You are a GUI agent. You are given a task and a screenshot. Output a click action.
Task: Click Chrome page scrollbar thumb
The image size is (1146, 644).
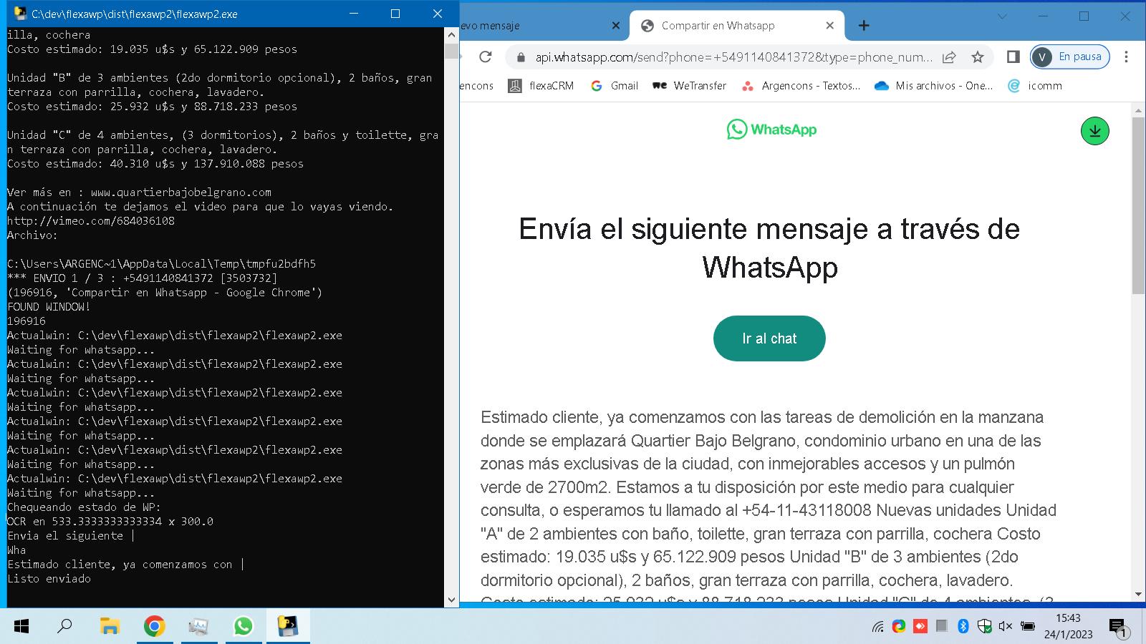1138,205
